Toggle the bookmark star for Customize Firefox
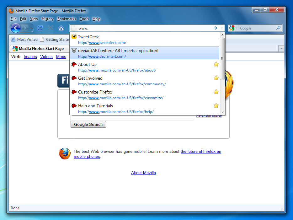The image size is (293, 220). tap(216, 92)
